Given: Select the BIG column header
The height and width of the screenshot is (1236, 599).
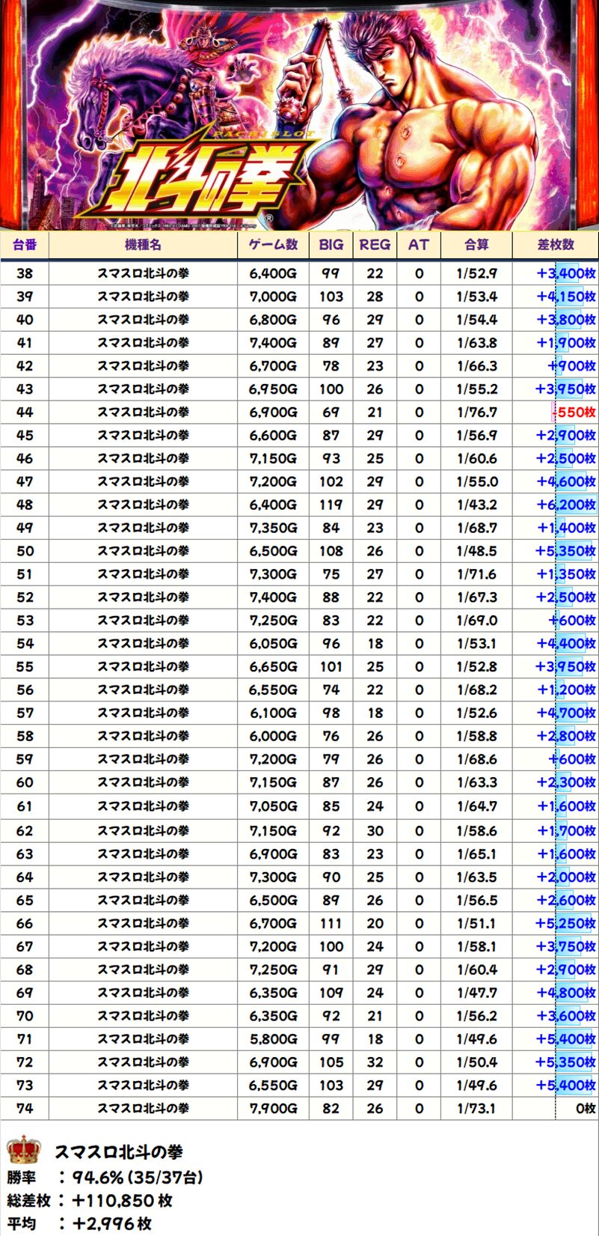Looking at the screenshot, I should tap(331, 245).
